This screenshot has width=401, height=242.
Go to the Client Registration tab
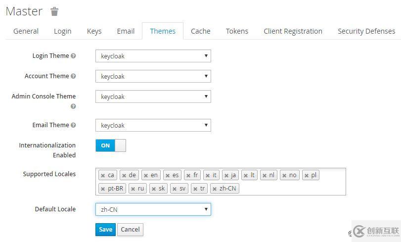[293, 31]
